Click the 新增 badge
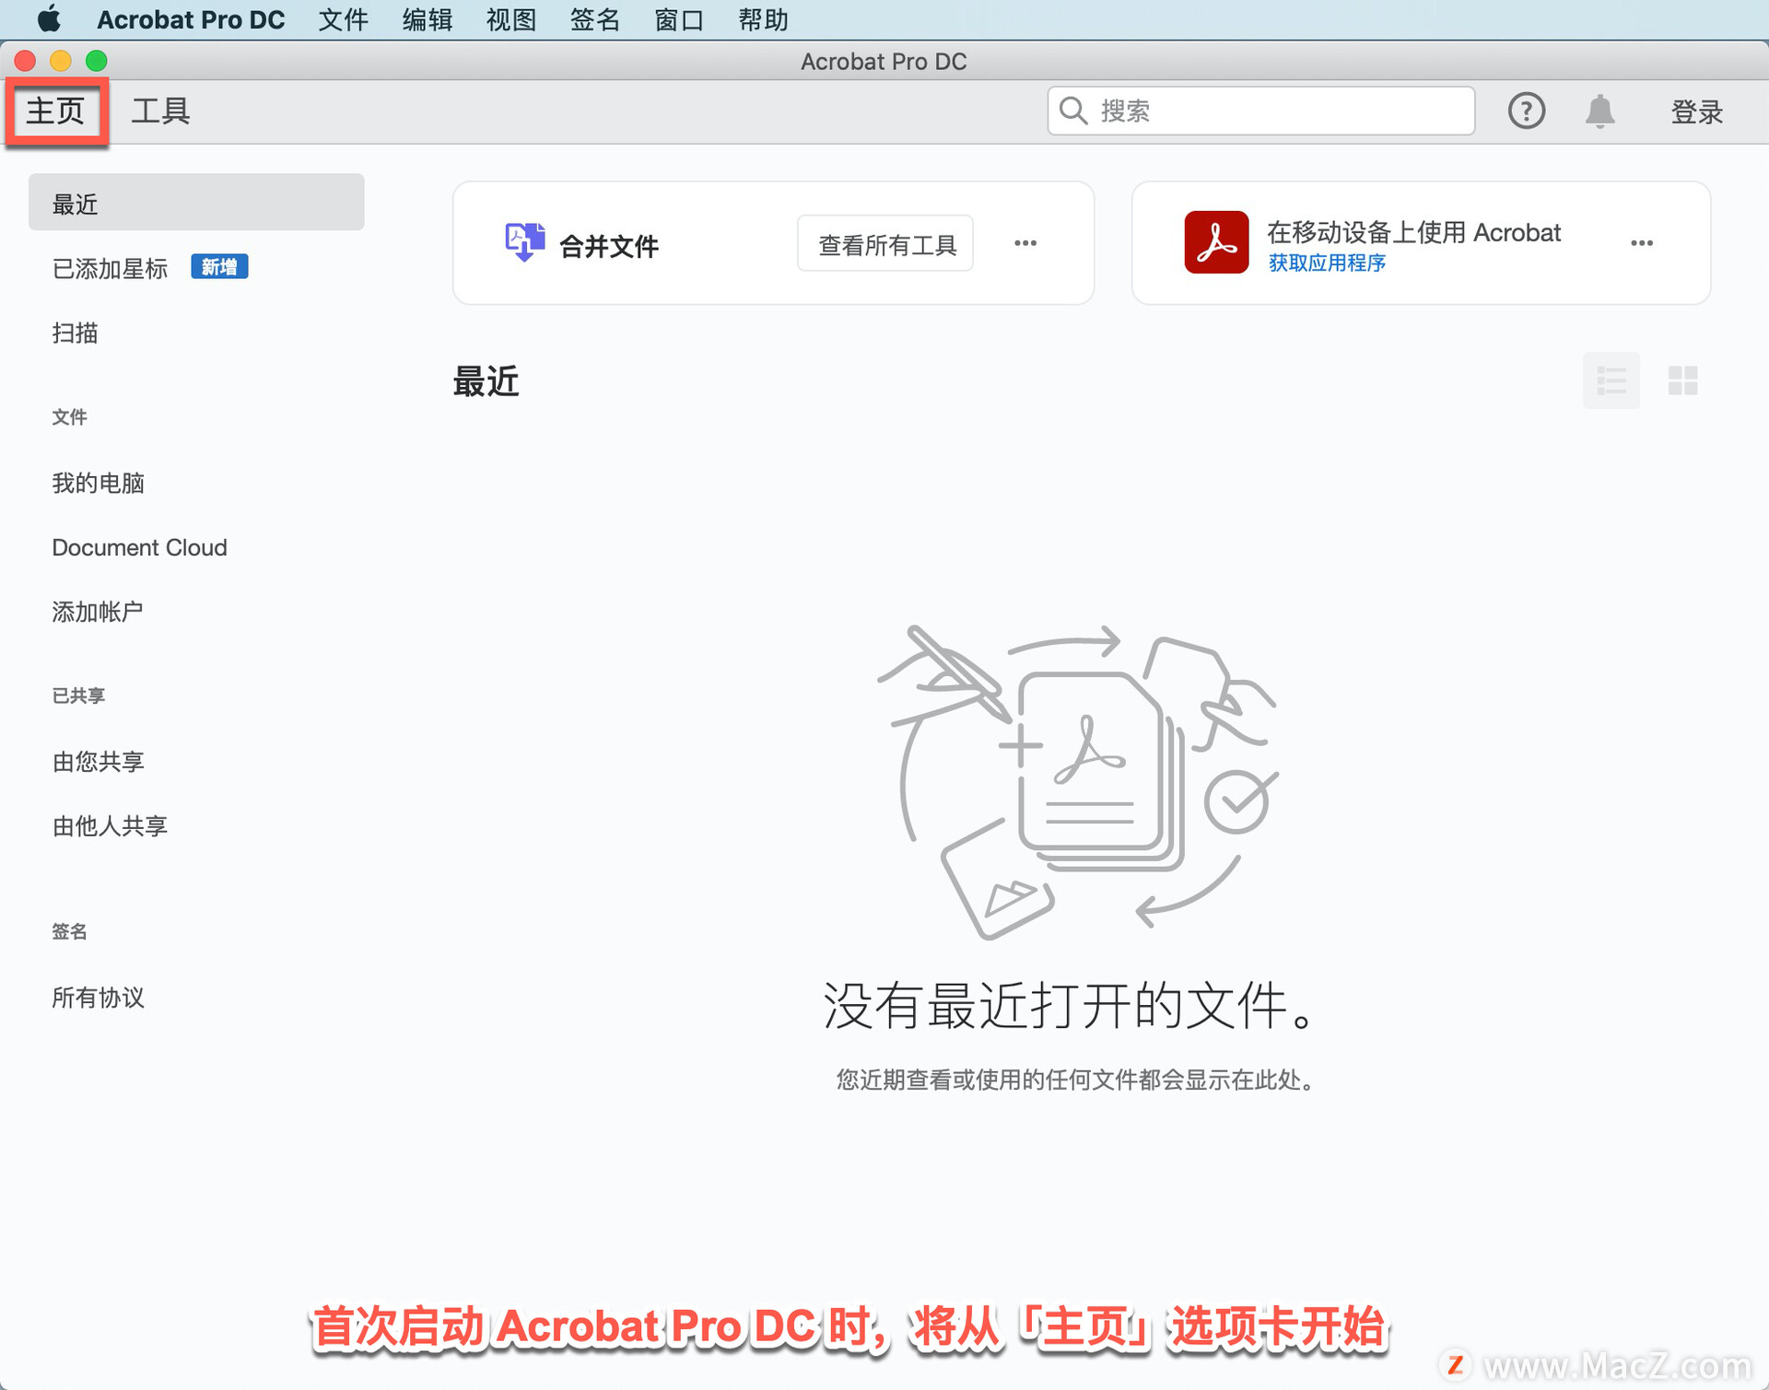The height and width of the screenshot is (1390, 1769). [x=219, y=267]
